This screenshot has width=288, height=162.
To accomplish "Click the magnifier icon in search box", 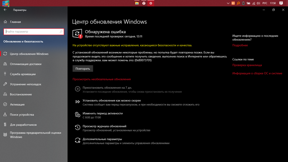I will pyautogui.click(x=61, y=32).
